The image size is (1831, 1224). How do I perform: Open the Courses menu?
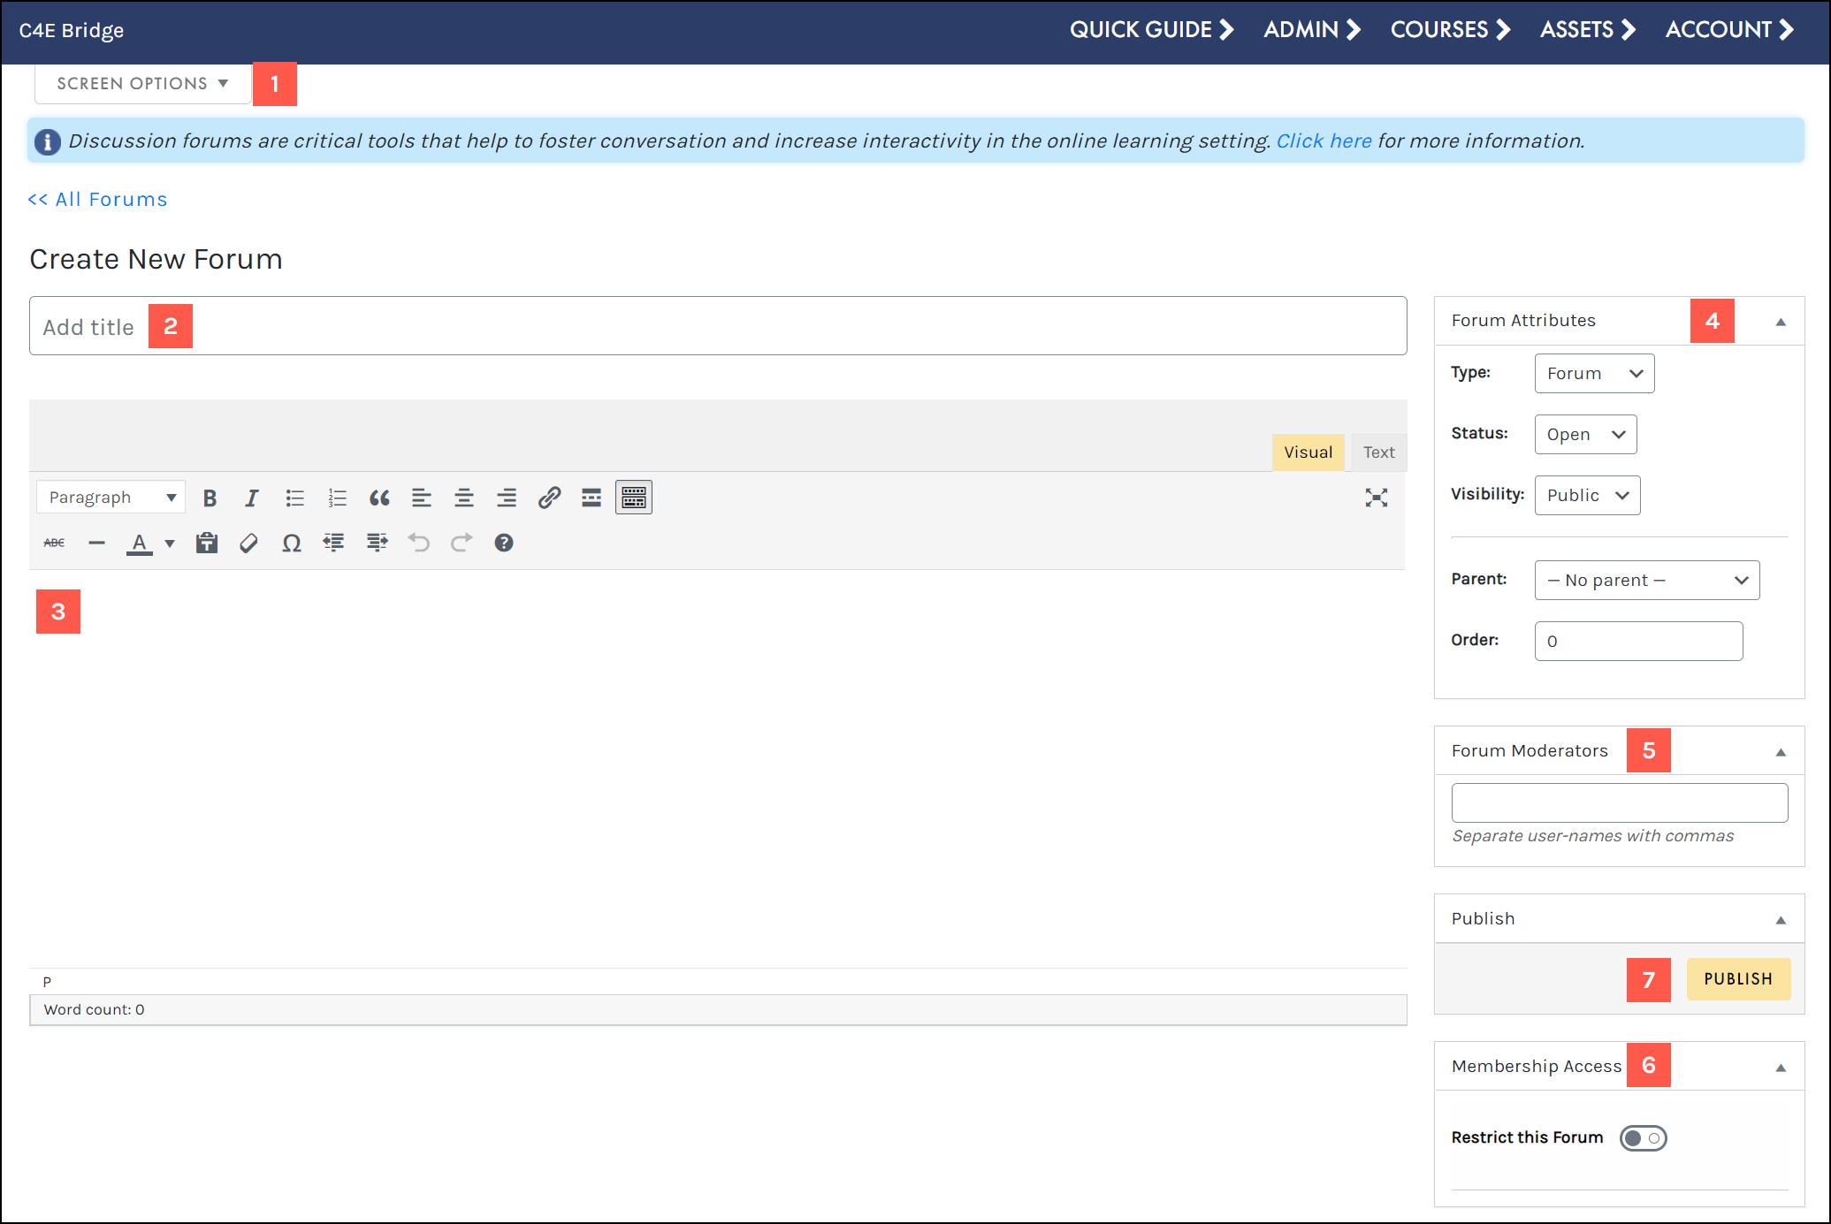tap(1450, 30)
